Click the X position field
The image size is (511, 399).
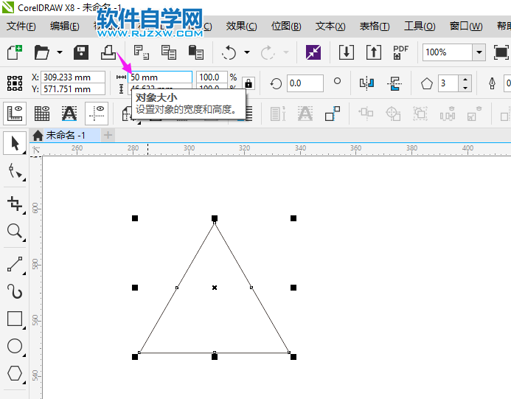click(x=73, y=77)
